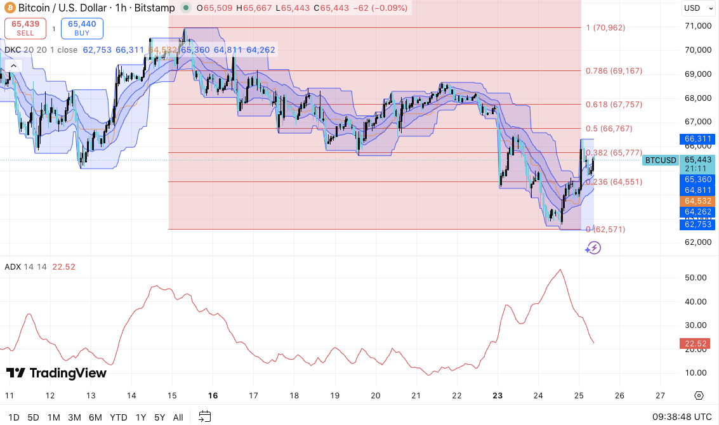The height and width of the screenshot is (425, 719).
Task: Click the BUY 65,440 button
Action: click(x=82, y=28)
